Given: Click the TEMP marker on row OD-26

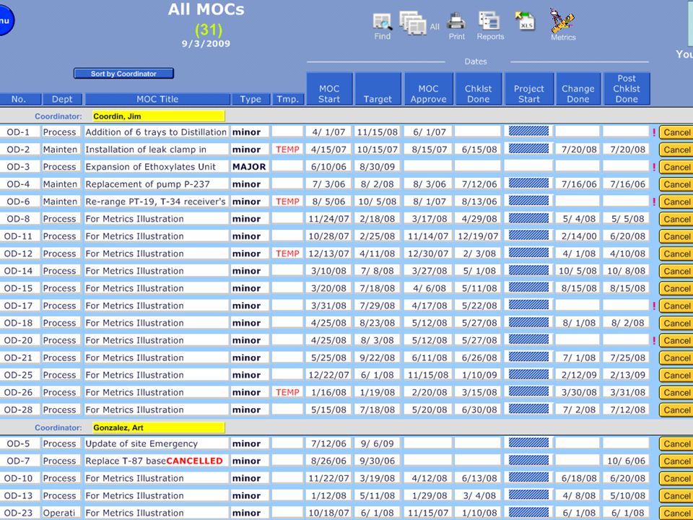Looking at the screenshot, I should point(287,392).
